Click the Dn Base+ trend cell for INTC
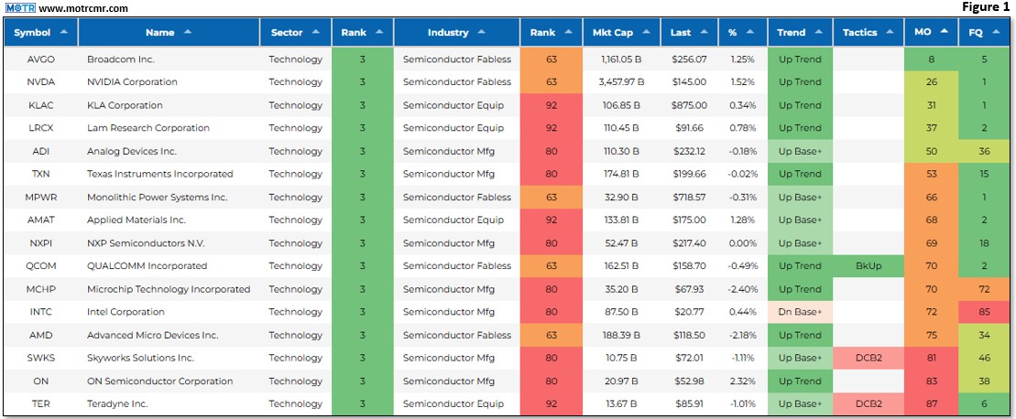This screenshot has height=419, width=1016. click(x=800, y=312)
